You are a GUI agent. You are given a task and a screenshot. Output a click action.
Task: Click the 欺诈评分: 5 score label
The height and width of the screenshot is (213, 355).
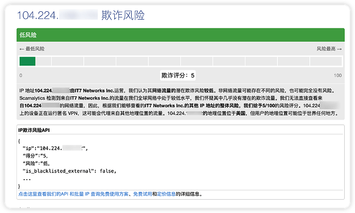pyautogui.click(x=177, y=75)
